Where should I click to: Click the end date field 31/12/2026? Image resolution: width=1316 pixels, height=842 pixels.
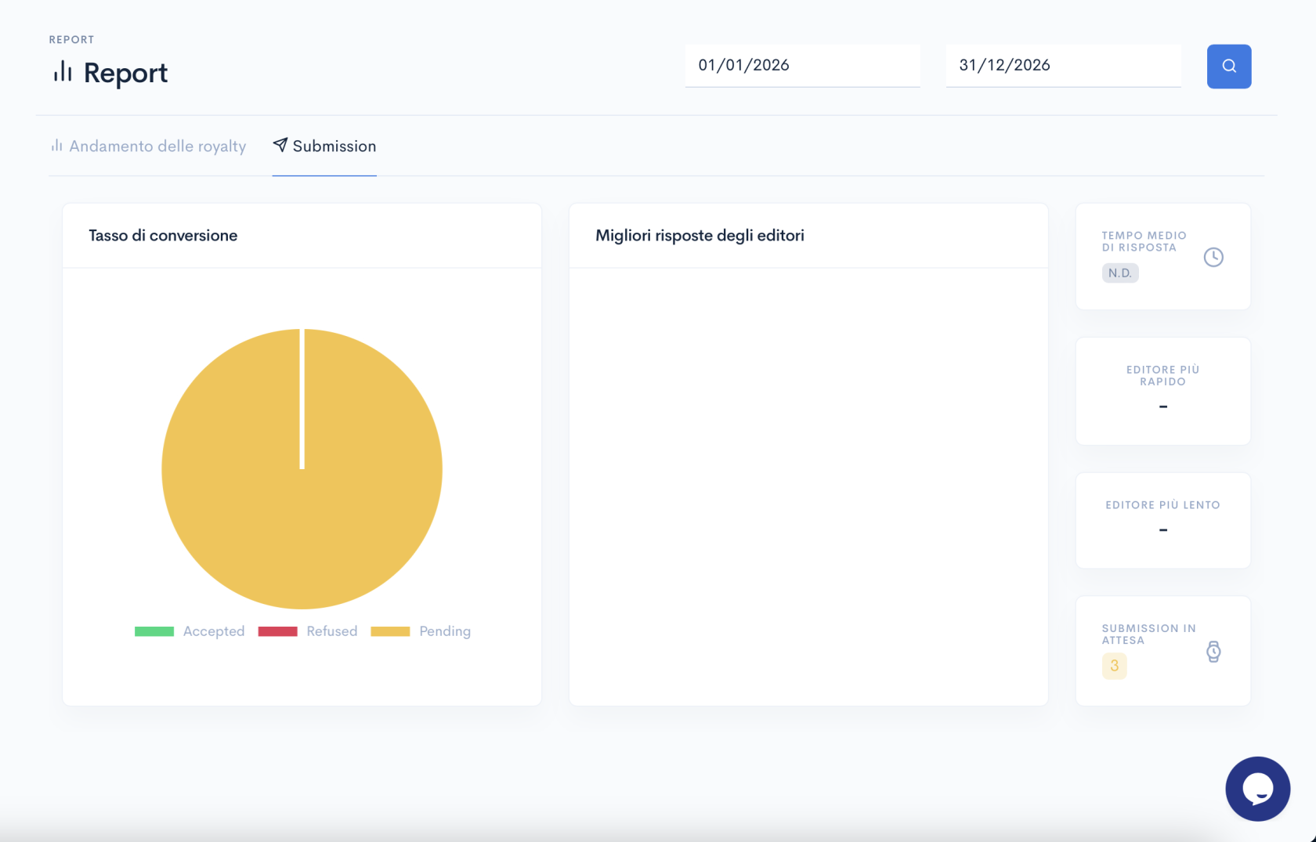click(x=1063, y=65)
